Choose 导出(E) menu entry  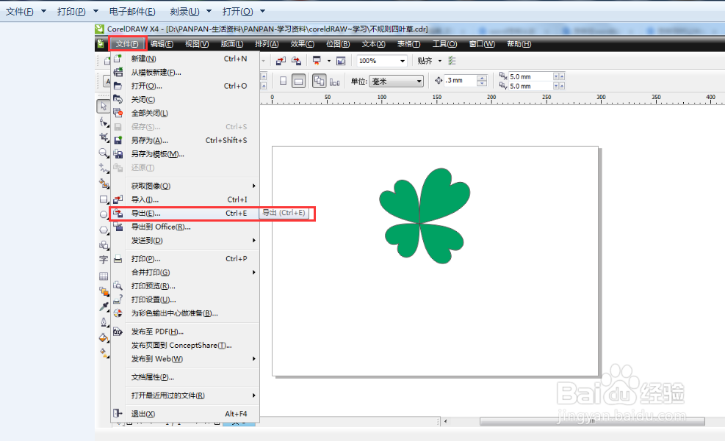(185, 214)
